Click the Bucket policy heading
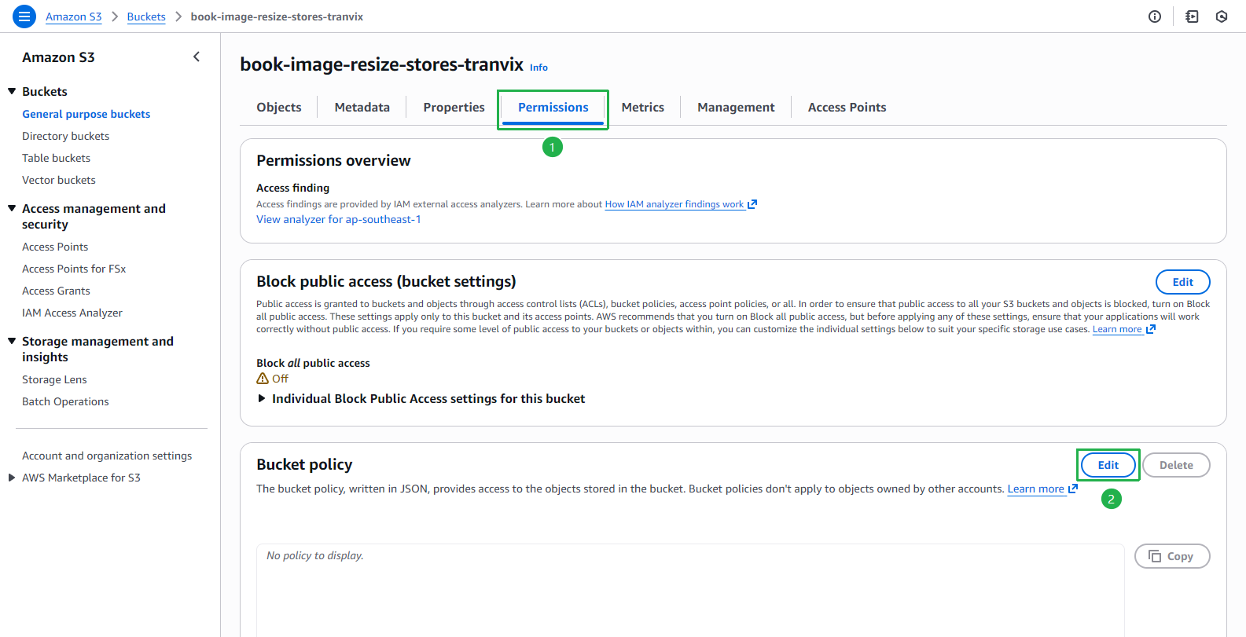Image resolution: width=1246 pixels, height=637 pixels. pos(304,464)
